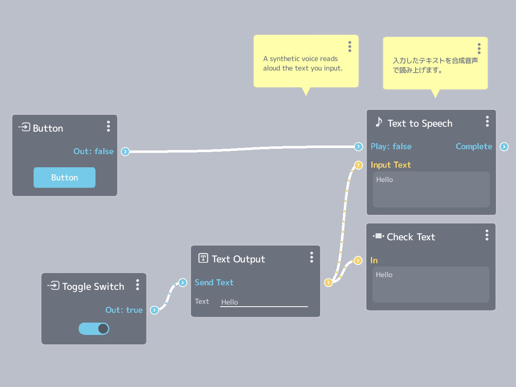Click the wire from Button to Play
Viewport: 516px width, 387px height.
coord(242,149)
